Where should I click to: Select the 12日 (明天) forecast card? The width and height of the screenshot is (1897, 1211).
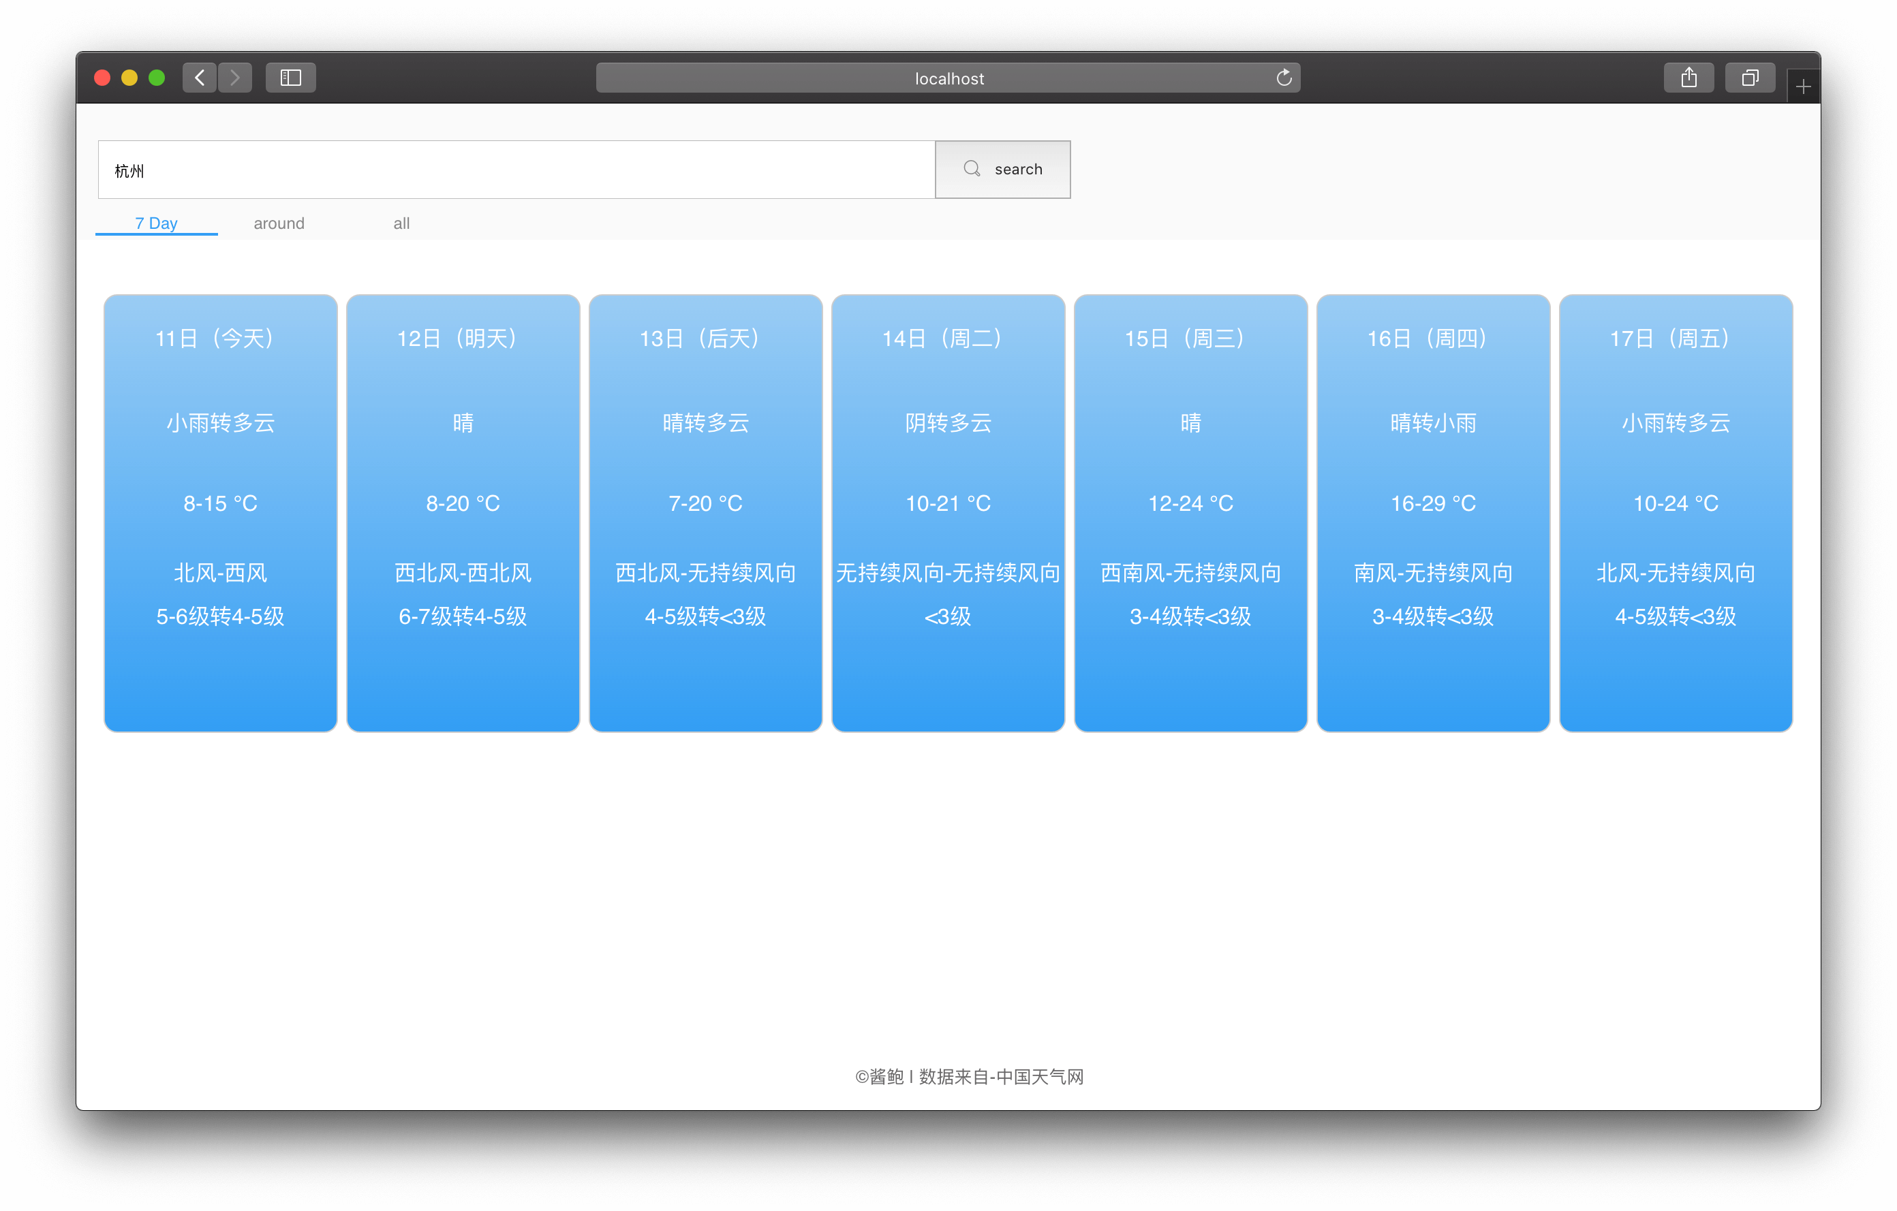click(x=463, y=514)
